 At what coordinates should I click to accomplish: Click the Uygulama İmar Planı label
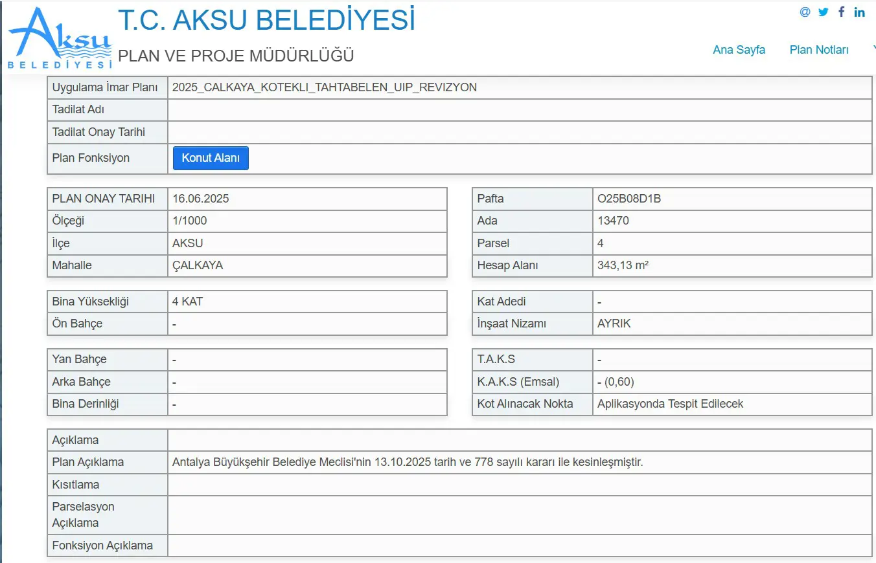pos(105,87)
